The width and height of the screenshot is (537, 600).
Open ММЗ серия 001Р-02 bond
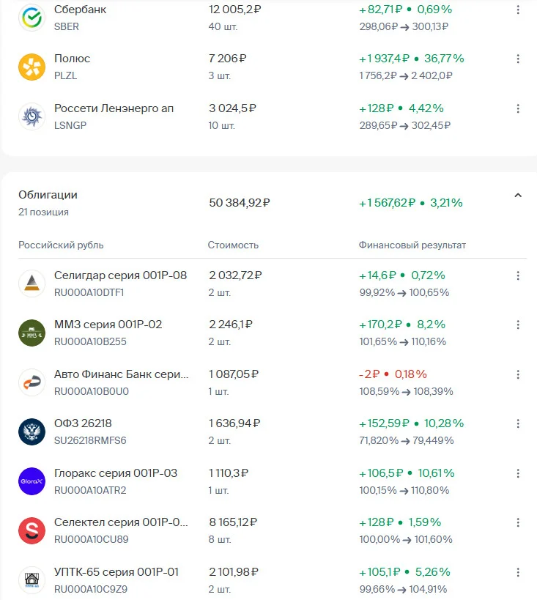click(108, 325)
